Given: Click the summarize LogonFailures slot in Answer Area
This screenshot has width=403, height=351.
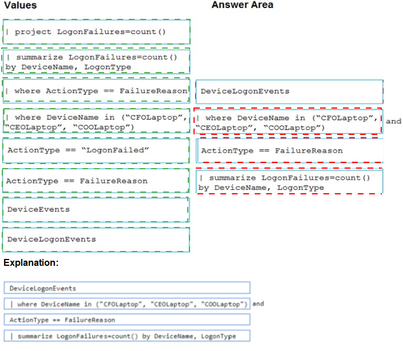Looking at the screenshot, I should [289, 182].
